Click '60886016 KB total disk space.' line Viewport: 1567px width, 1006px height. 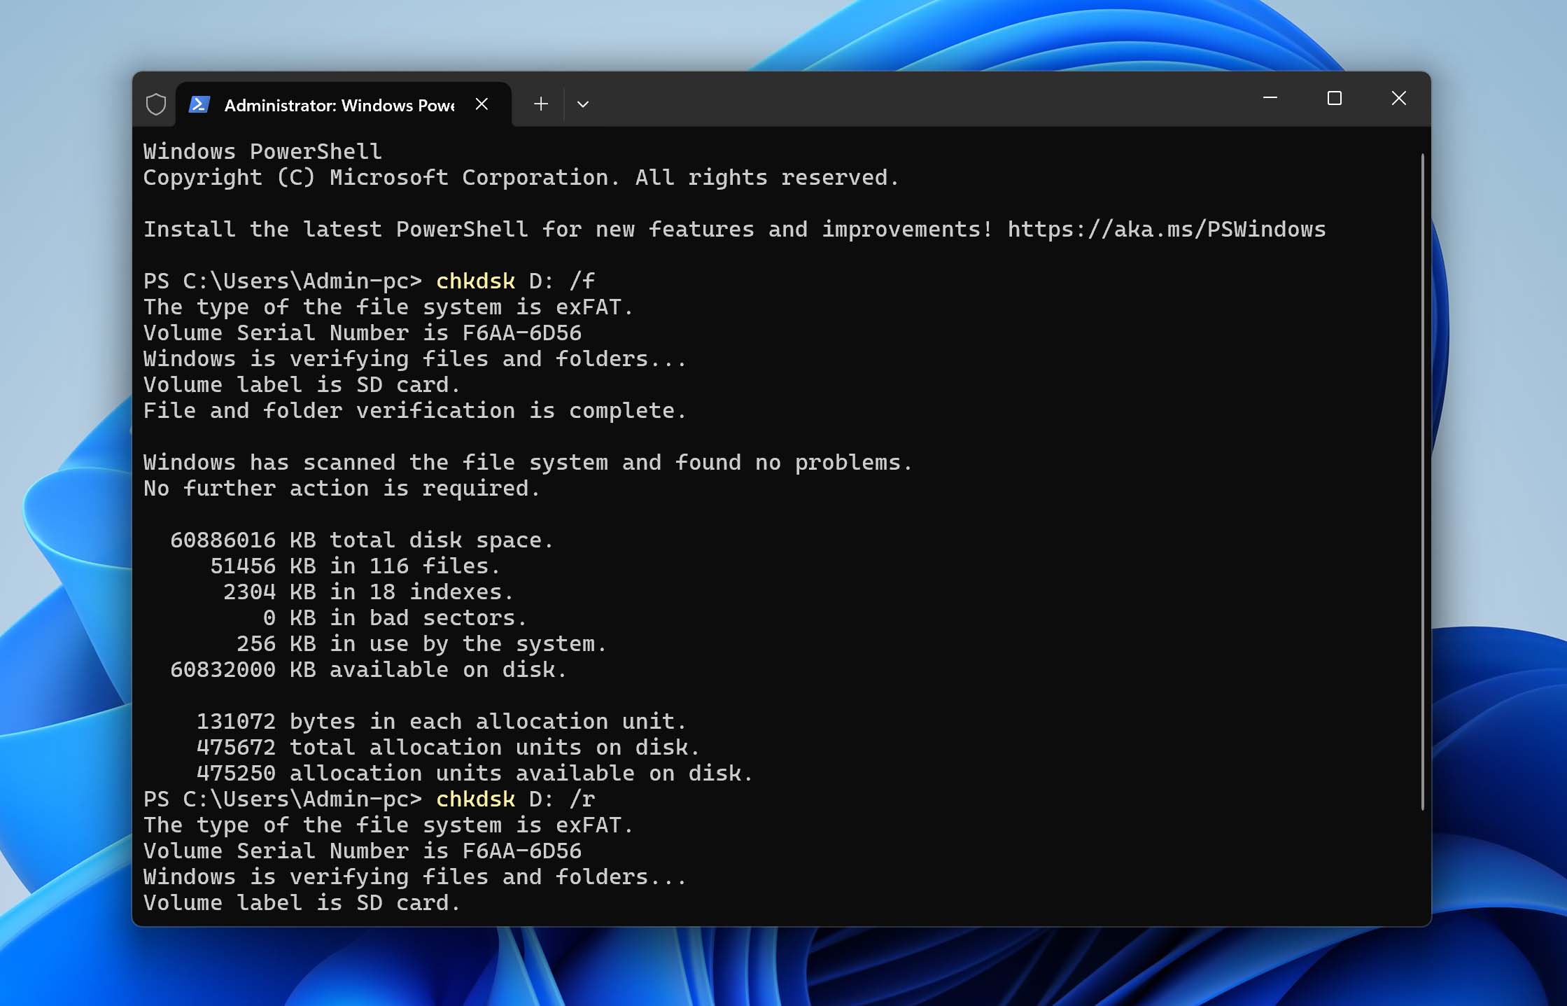click(362, 540)
